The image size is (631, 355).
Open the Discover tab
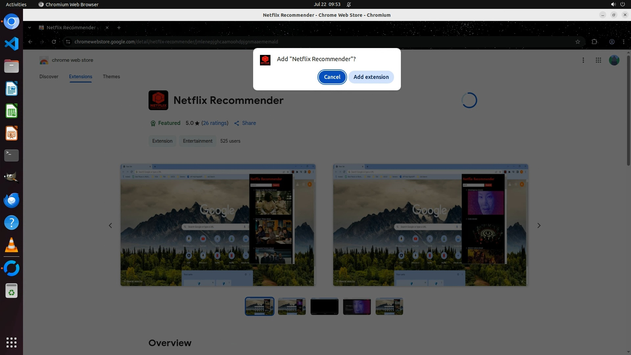pos(49,77)
